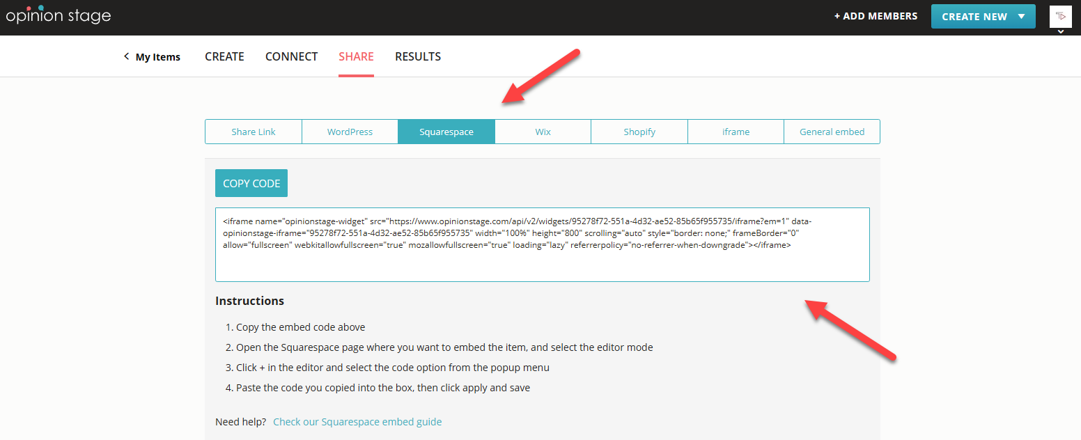Image resolution: width=1081 pixels, height=440 pixels.
Task: Select the Squarespace tab
Action: click(446, 131)
